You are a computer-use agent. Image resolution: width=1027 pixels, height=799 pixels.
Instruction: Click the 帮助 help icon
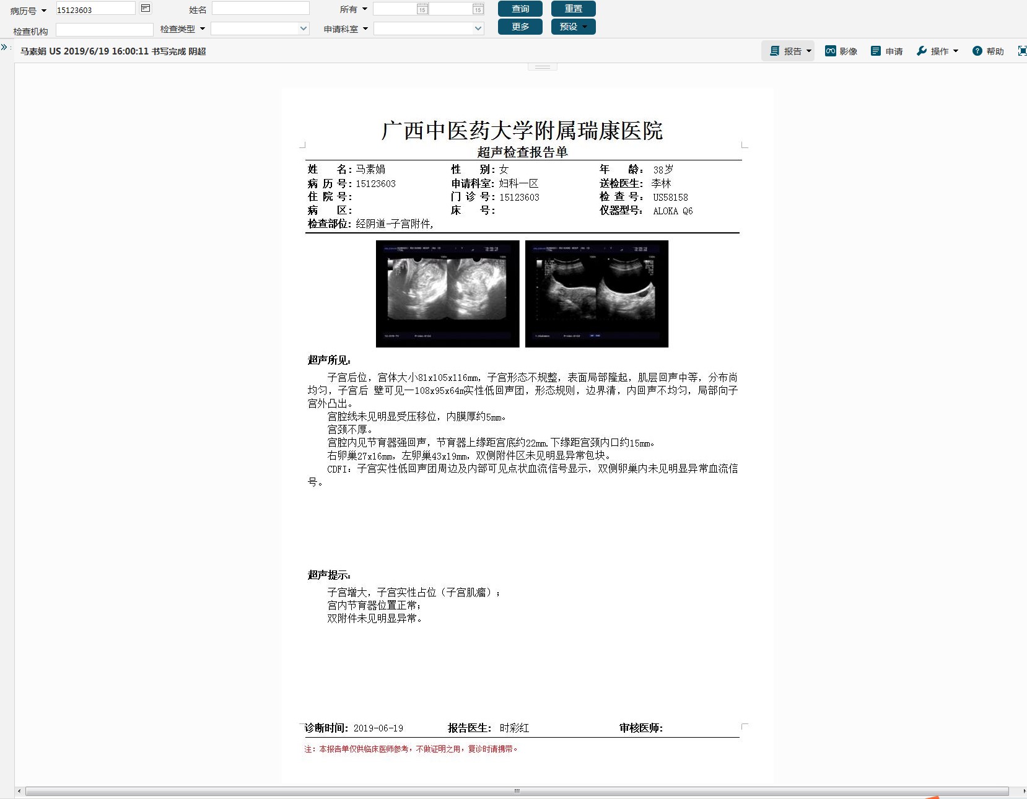[x=987, y=51]
